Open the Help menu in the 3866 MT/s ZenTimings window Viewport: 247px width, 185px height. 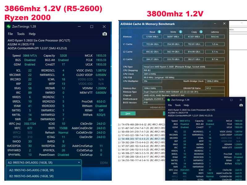tap(32, 34)
